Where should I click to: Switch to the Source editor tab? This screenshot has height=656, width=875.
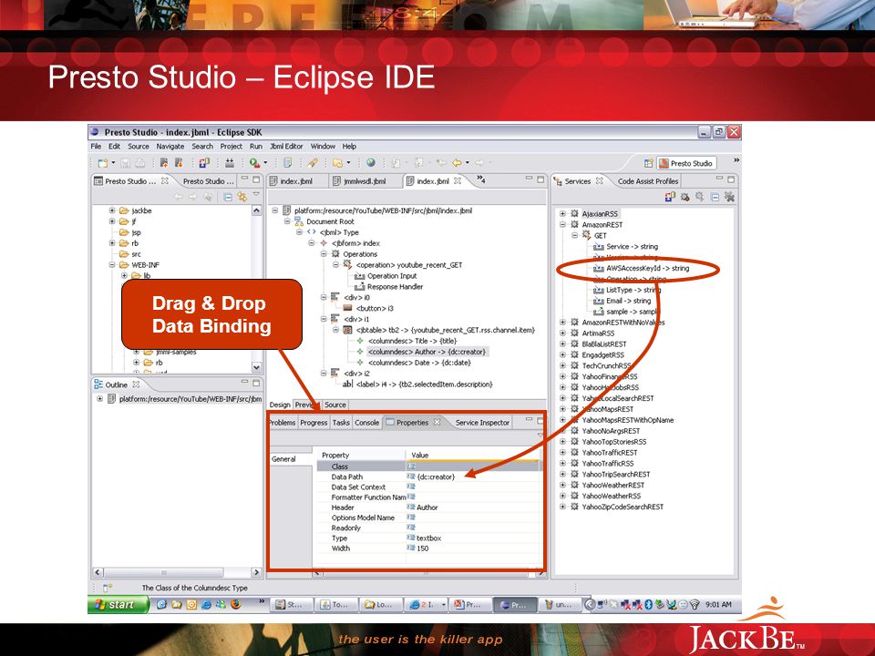click(x=335, y=405)
